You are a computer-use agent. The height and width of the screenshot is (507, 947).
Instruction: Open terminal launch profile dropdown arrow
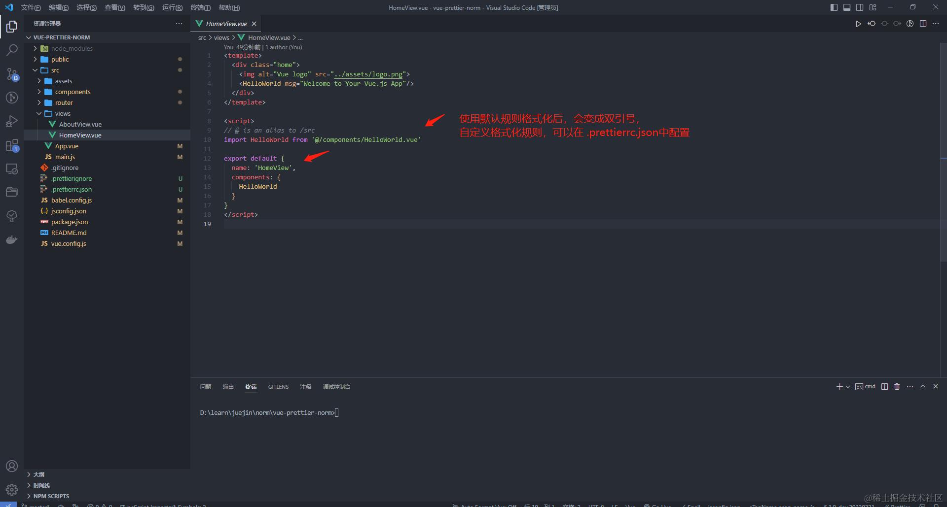pyautogui.click(x=848, y=387)
